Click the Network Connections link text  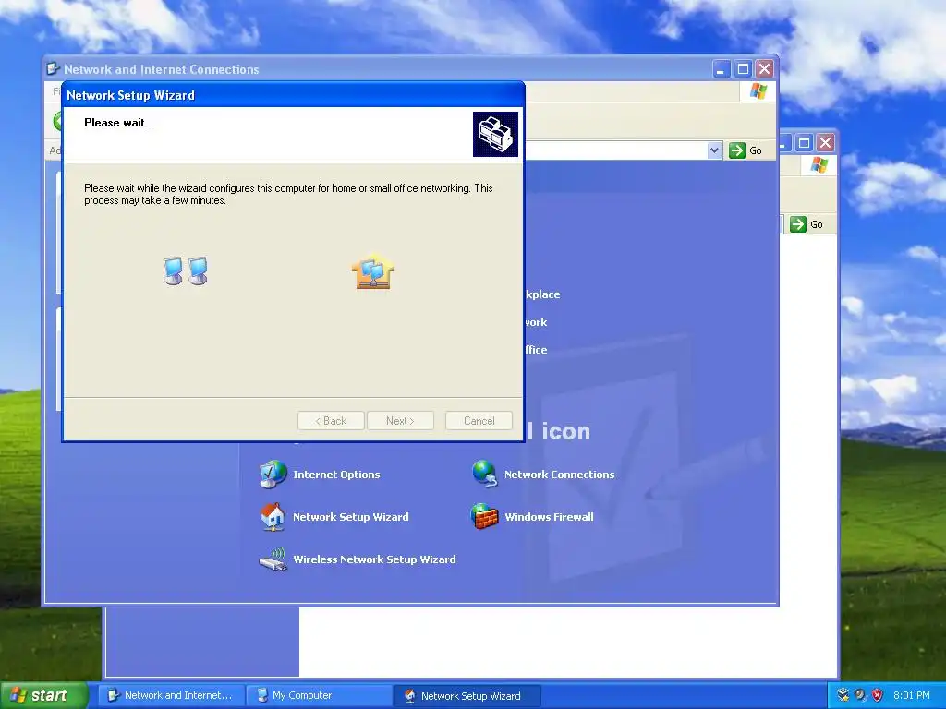click(x=559, y=475)
